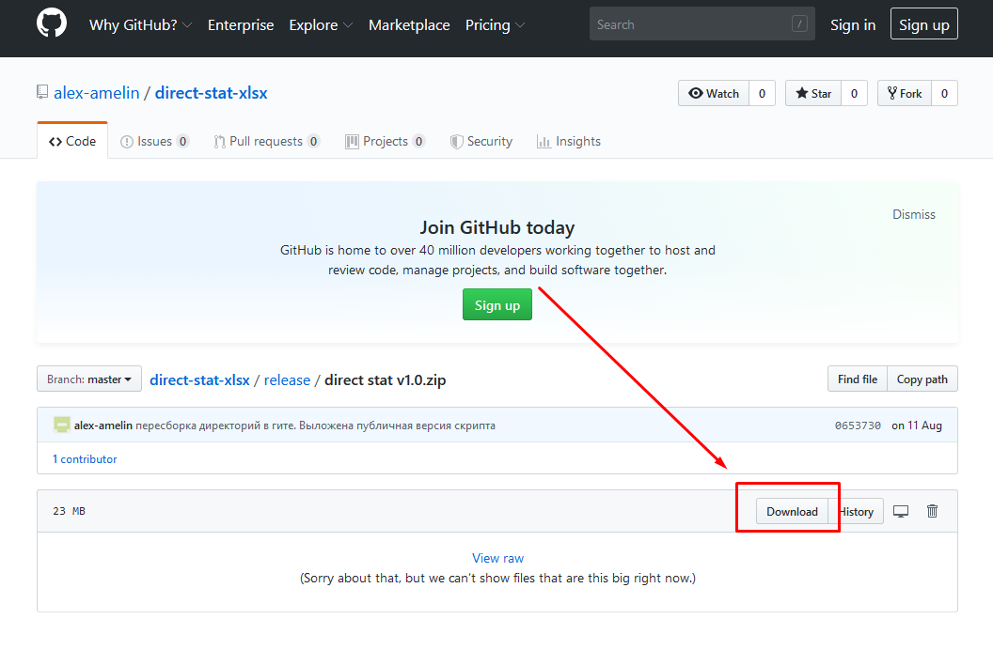The image size is (993, 650).
Task: Download the zip file
Action: point(792,512)
